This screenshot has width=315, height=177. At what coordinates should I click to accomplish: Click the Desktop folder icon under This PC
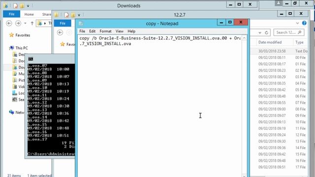coord(15,55)
